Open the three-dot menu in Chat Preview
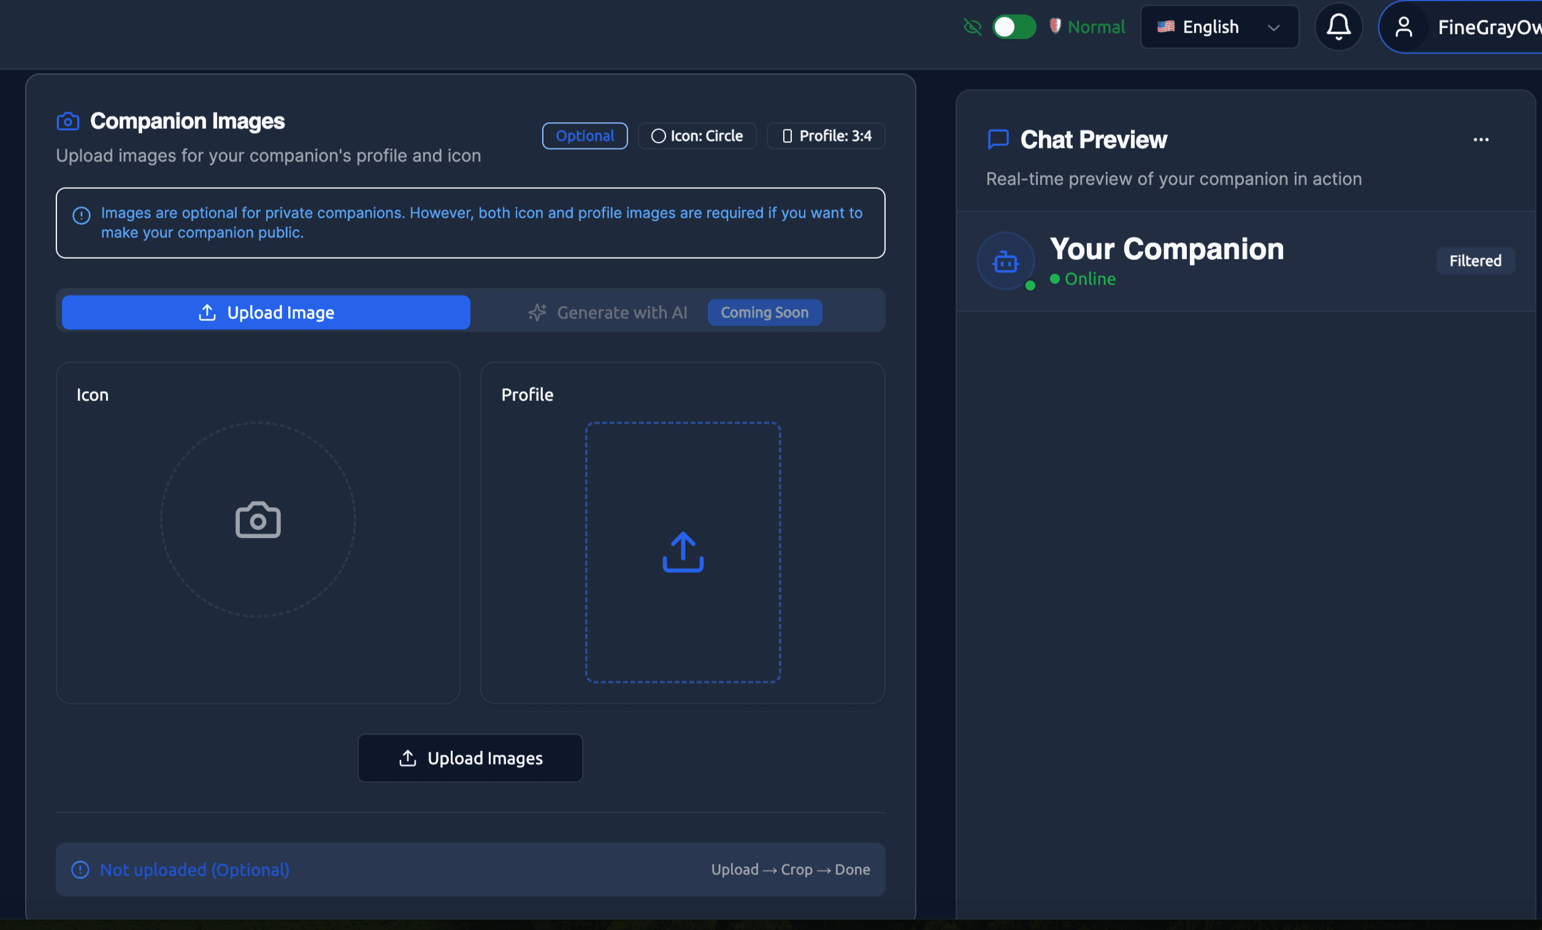 pos(1481,139)
